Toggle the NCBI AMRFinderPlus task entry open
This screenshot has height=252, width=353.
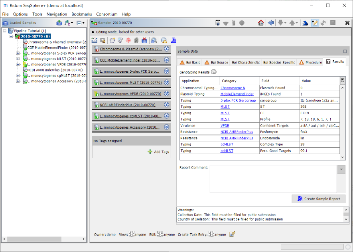click(x=167, y=104)
